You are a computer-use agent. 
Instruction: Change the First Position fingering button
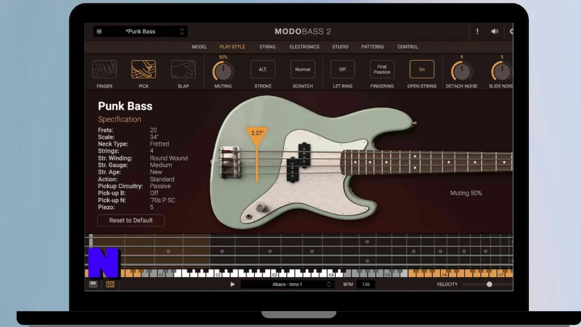[x=382, y=69]
